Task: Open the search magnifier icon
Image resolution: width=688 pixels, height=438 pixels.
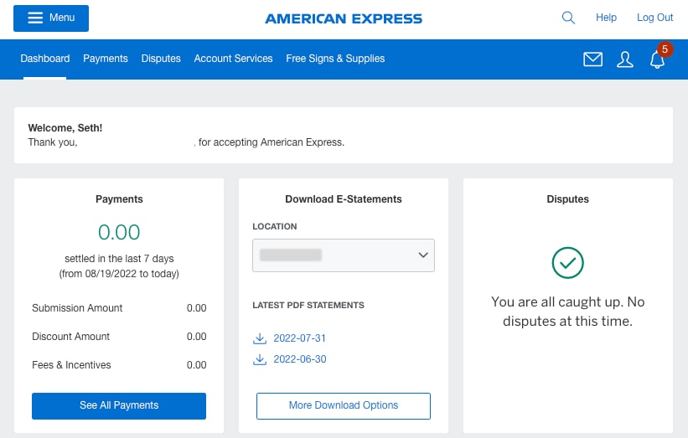Action: coord(568,18)
